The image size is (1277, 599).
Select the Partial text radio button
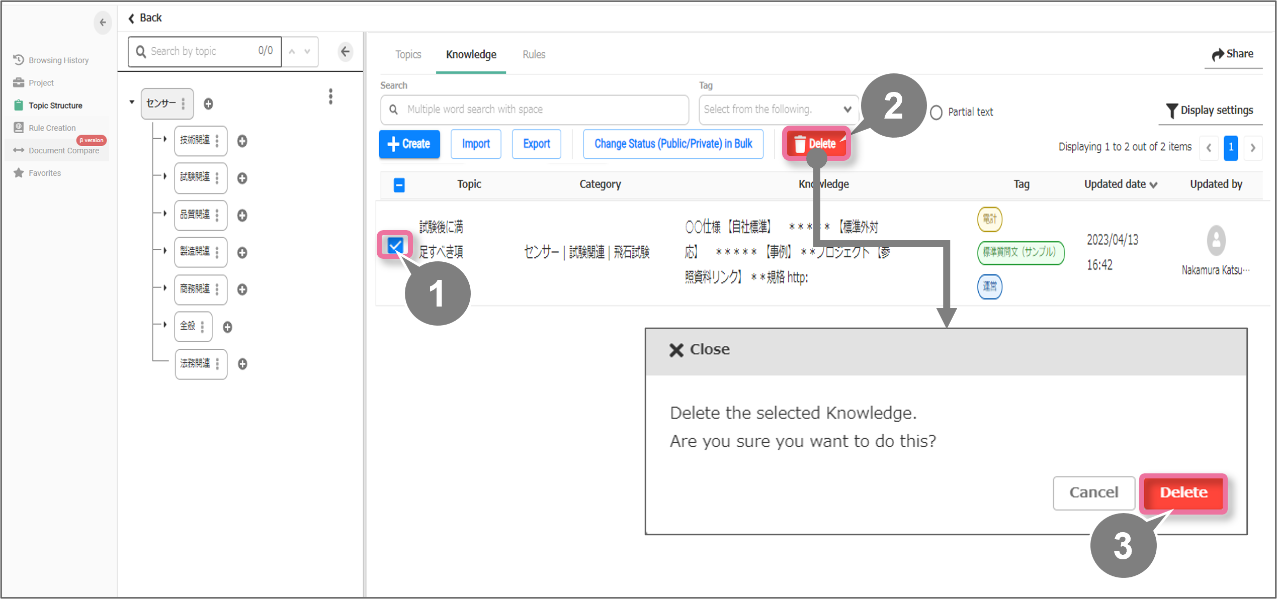point(936,112)
